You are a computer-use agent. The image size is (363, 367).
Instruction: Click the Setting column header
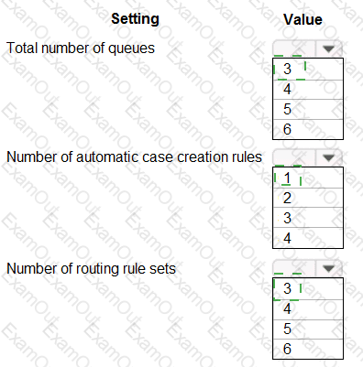pyautogui.click(x=135, y=19)
